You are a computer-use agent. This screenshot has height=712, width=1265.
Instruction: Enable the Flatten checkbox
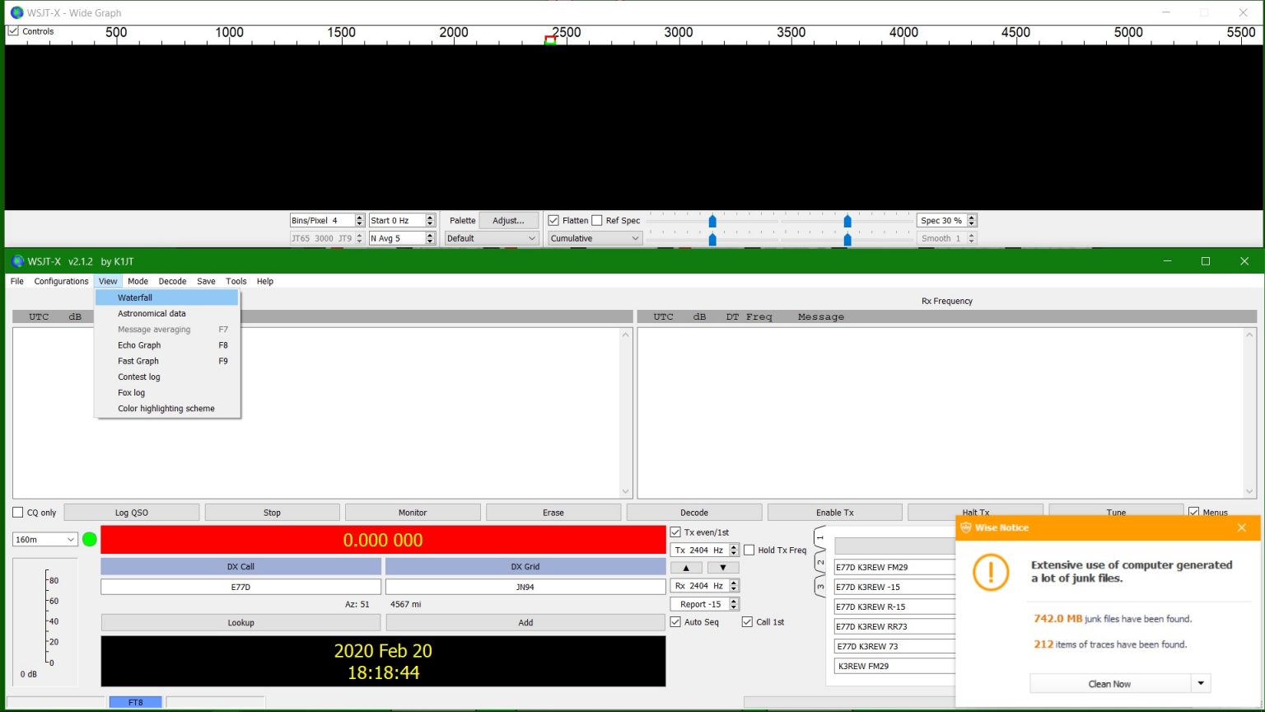(x=553, y=220)
